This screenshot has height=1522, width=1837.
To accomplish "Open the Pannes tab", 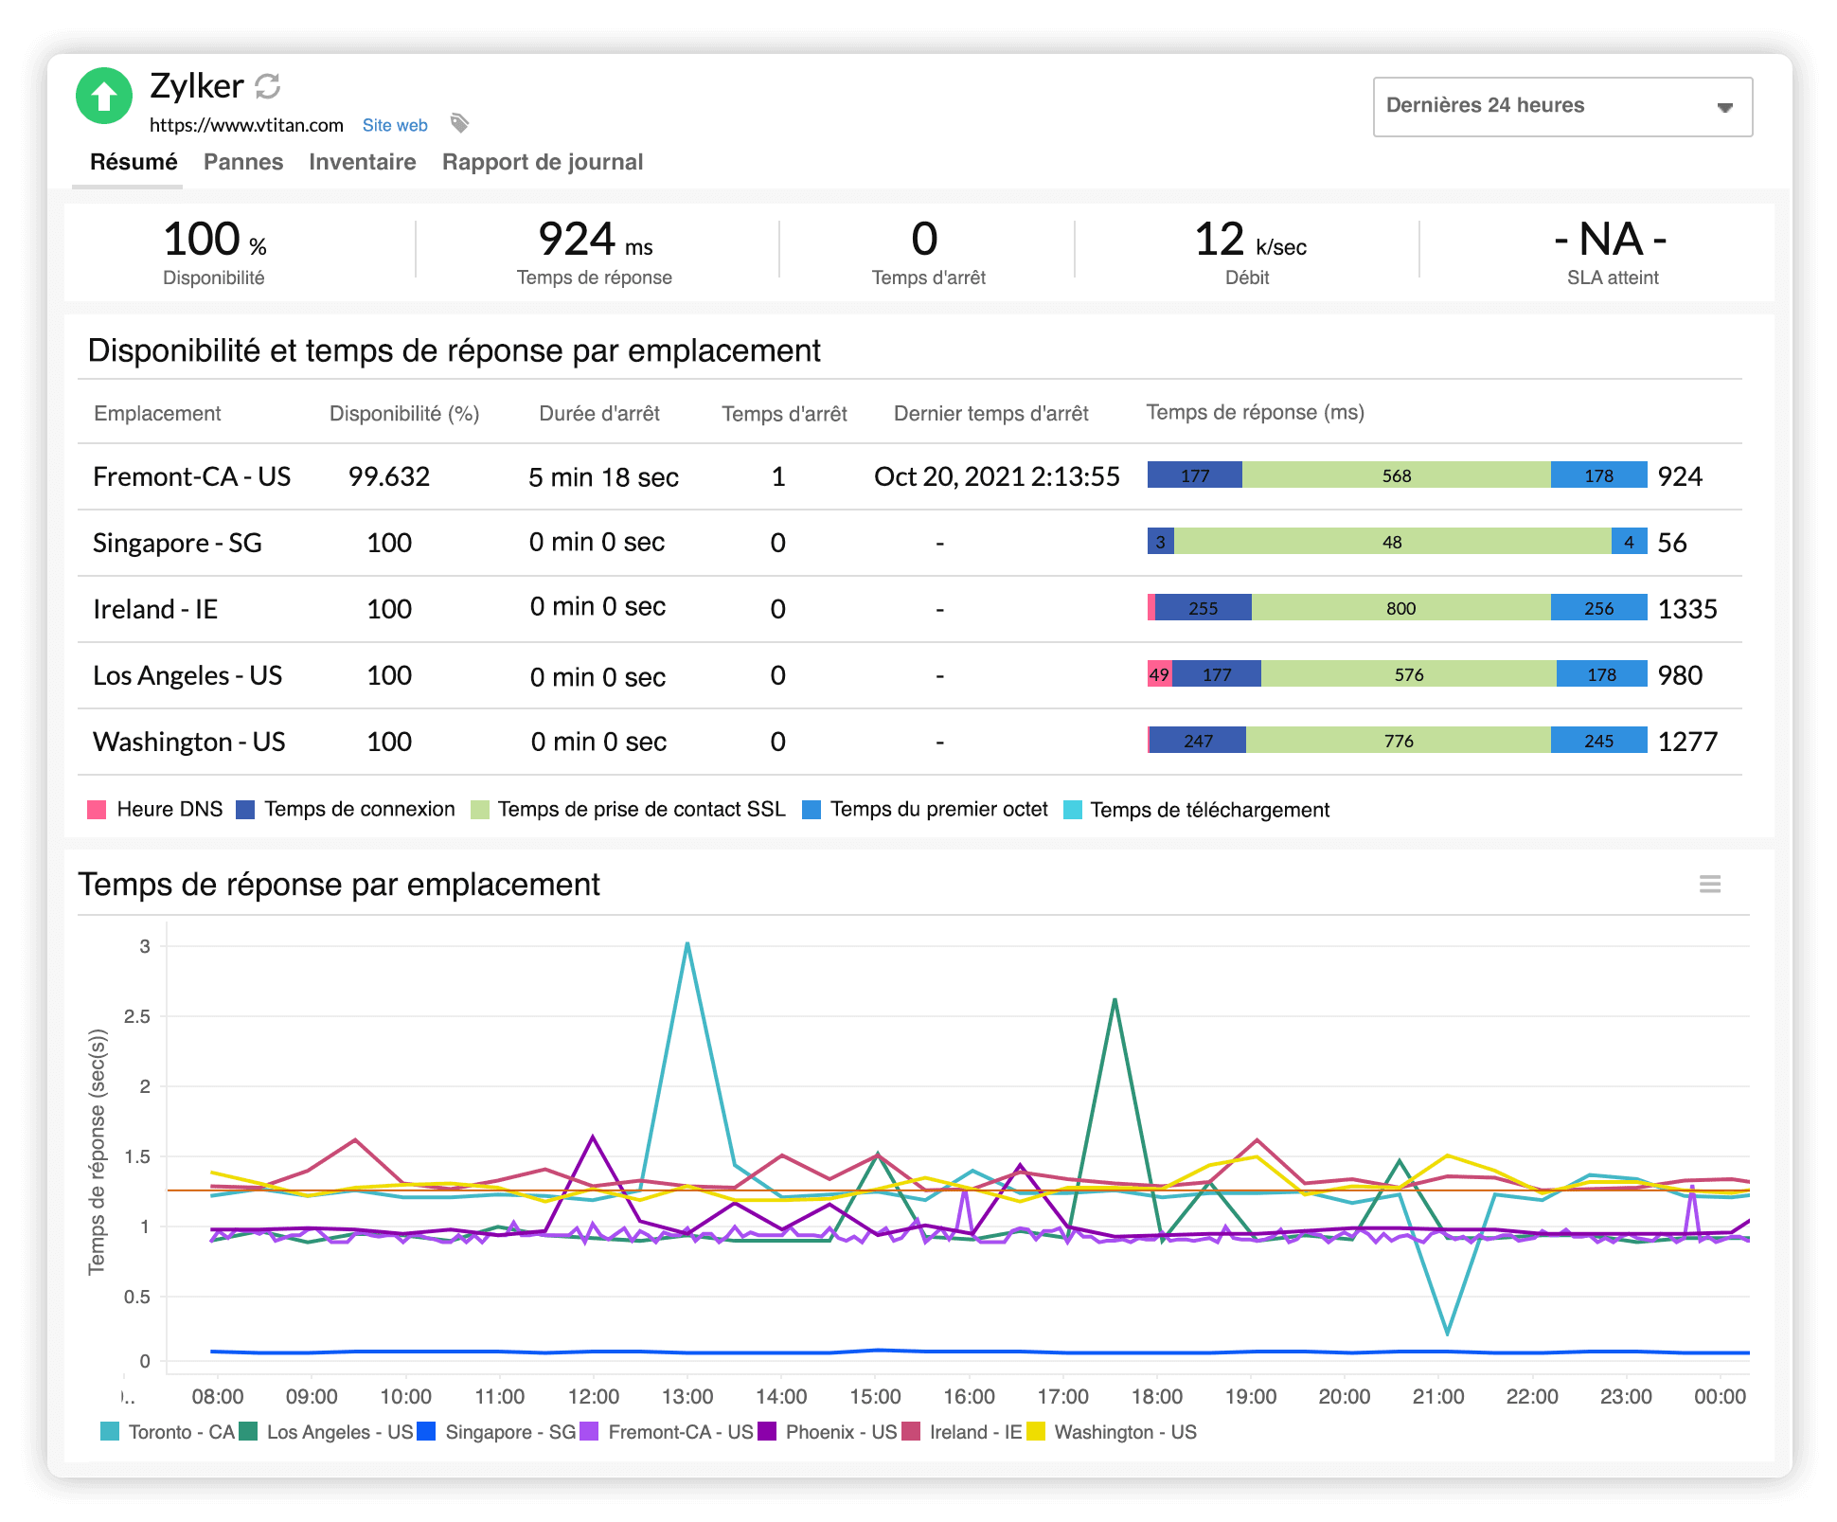I will 243,162.
